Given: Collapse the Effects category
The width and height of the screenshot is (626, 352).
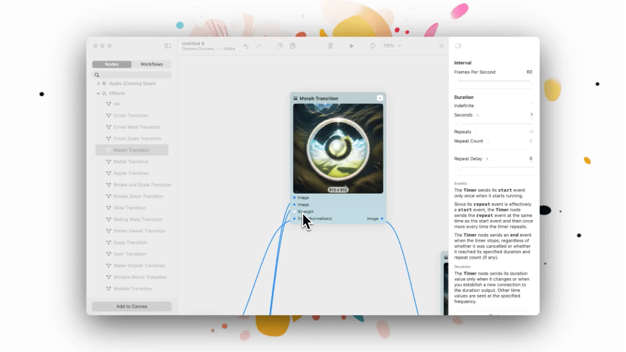Looking at the screenshot, I should [98, 93].
